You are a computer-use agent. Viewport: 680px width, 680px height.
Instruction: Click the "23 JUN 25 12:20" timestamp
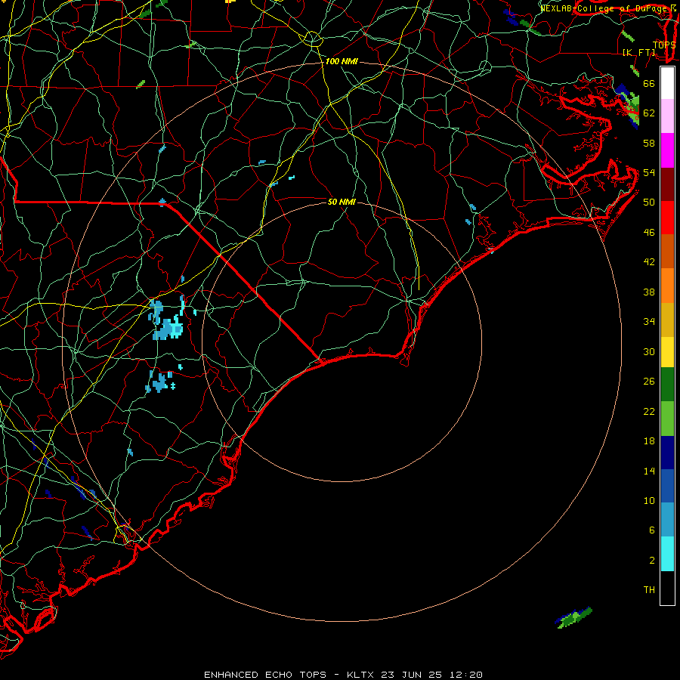[431, 675]
